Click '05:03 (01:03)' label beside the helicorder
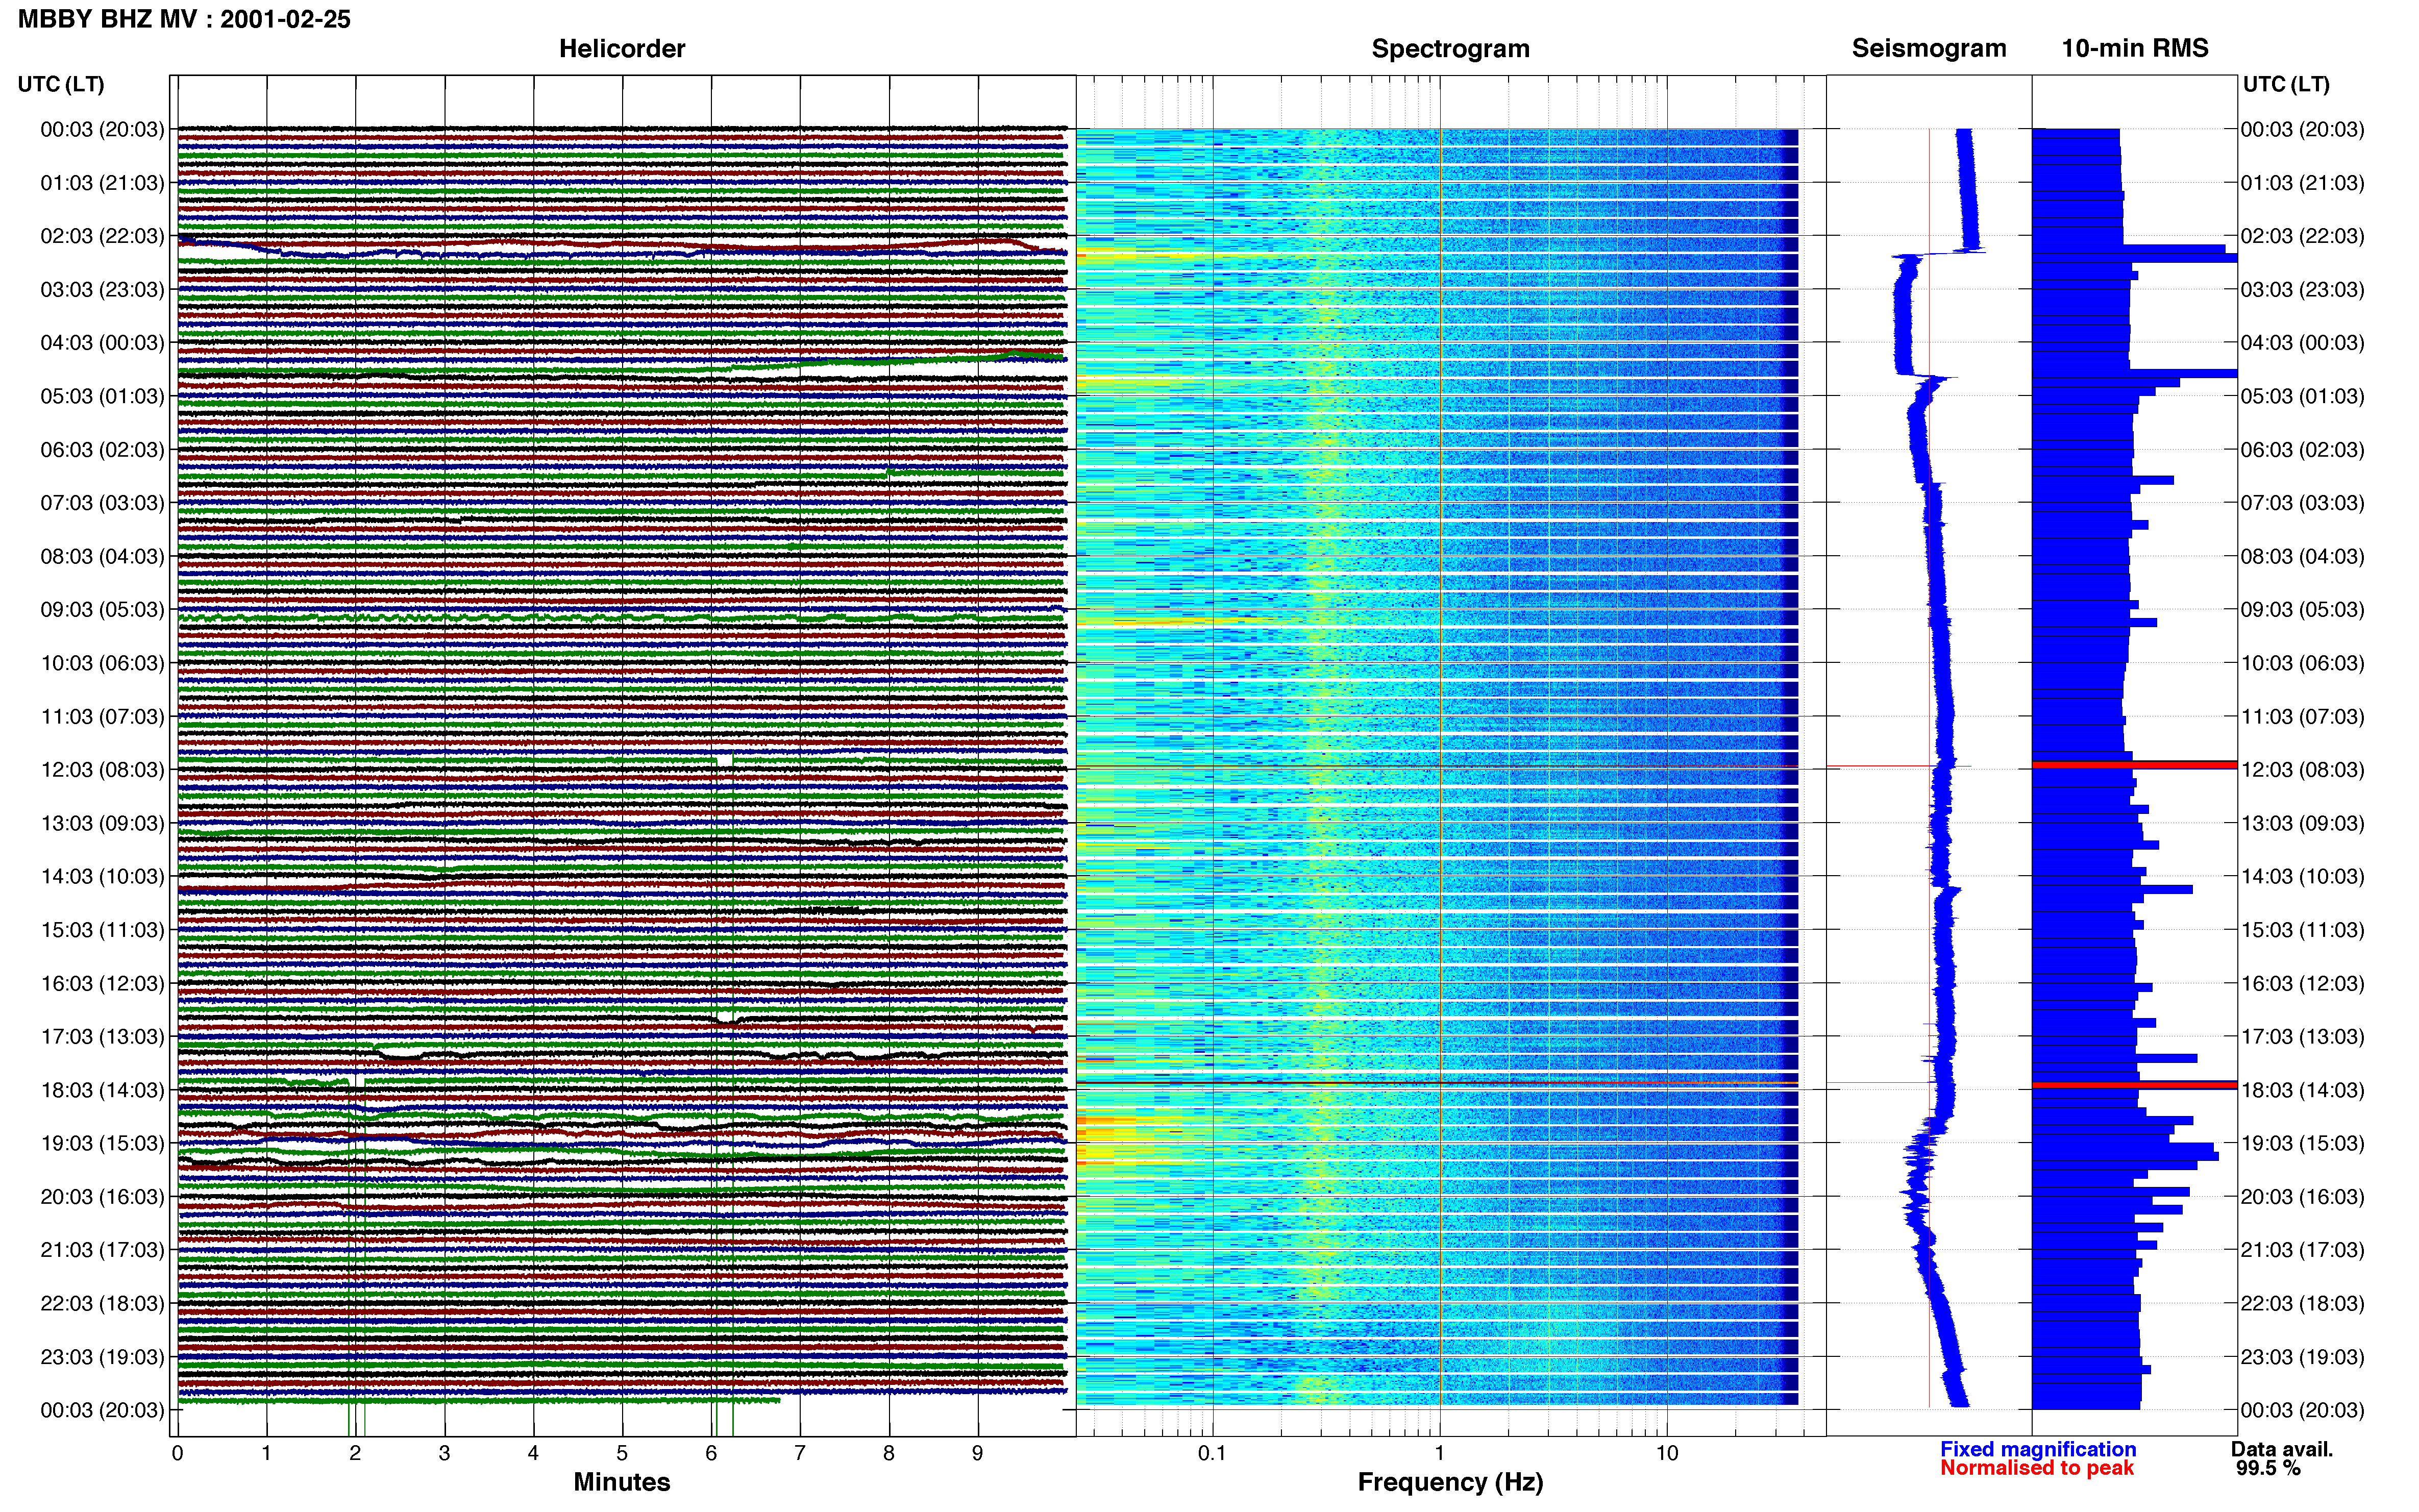 click(102, 396)
